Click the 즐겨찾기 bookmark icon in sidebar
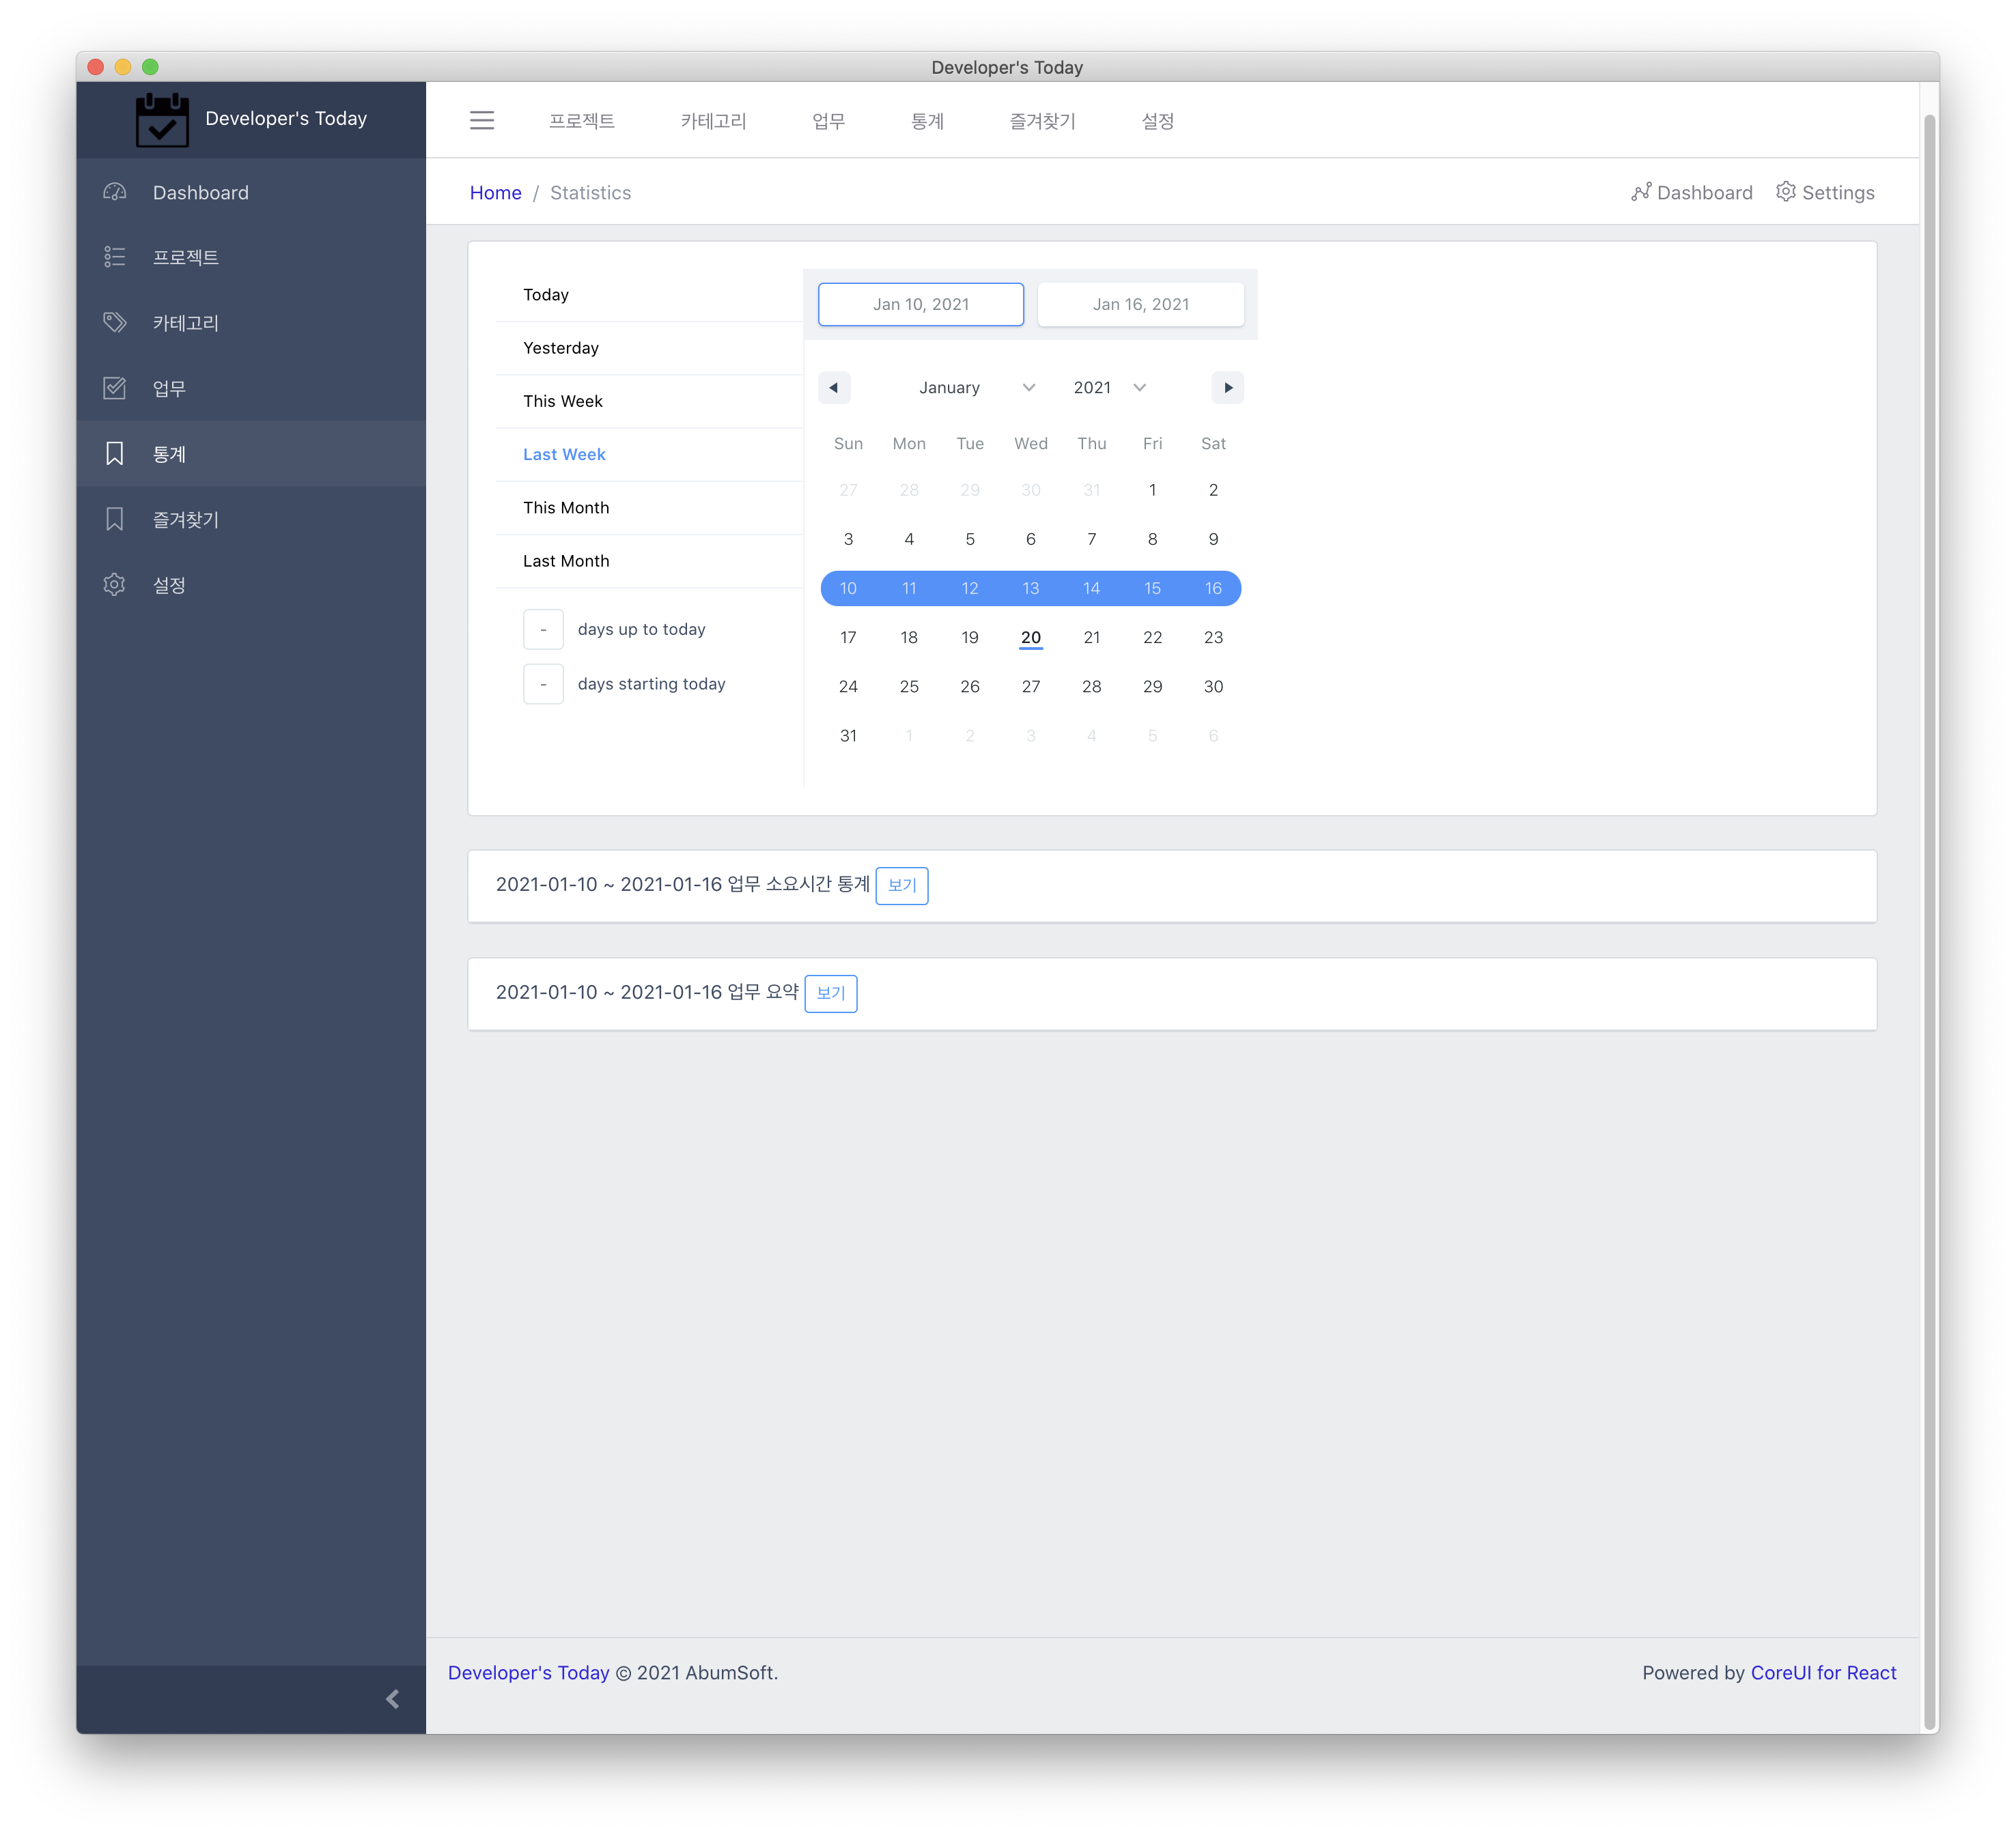The height and width of the screenshot is (1835, 2016). (115, 520)
